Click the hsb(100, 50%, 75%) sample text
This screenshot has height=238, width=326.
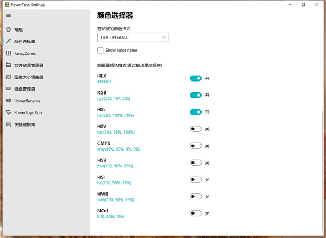(x=115, y=166)
